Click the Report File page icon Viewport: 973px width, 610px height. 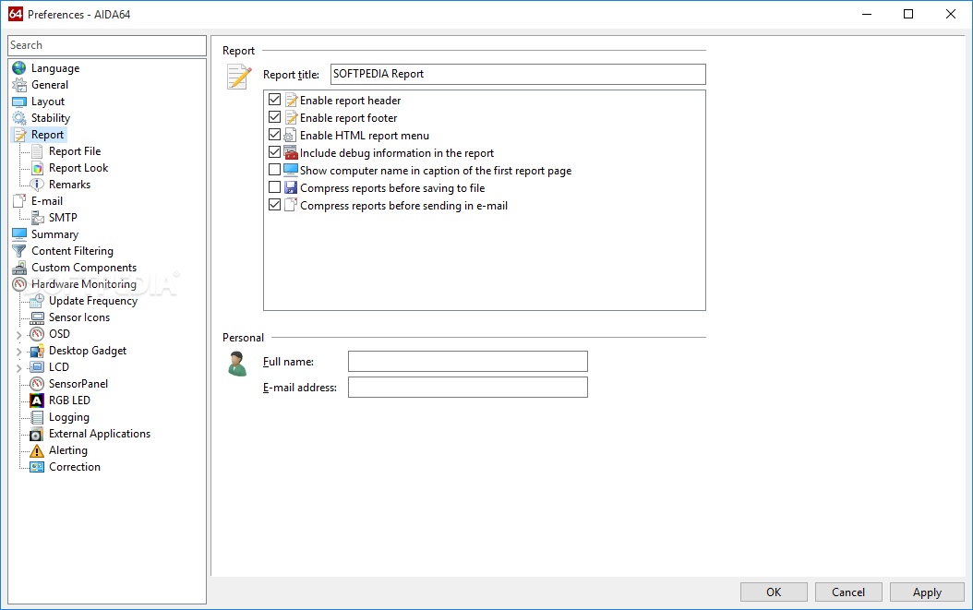(x=37, y=151)
